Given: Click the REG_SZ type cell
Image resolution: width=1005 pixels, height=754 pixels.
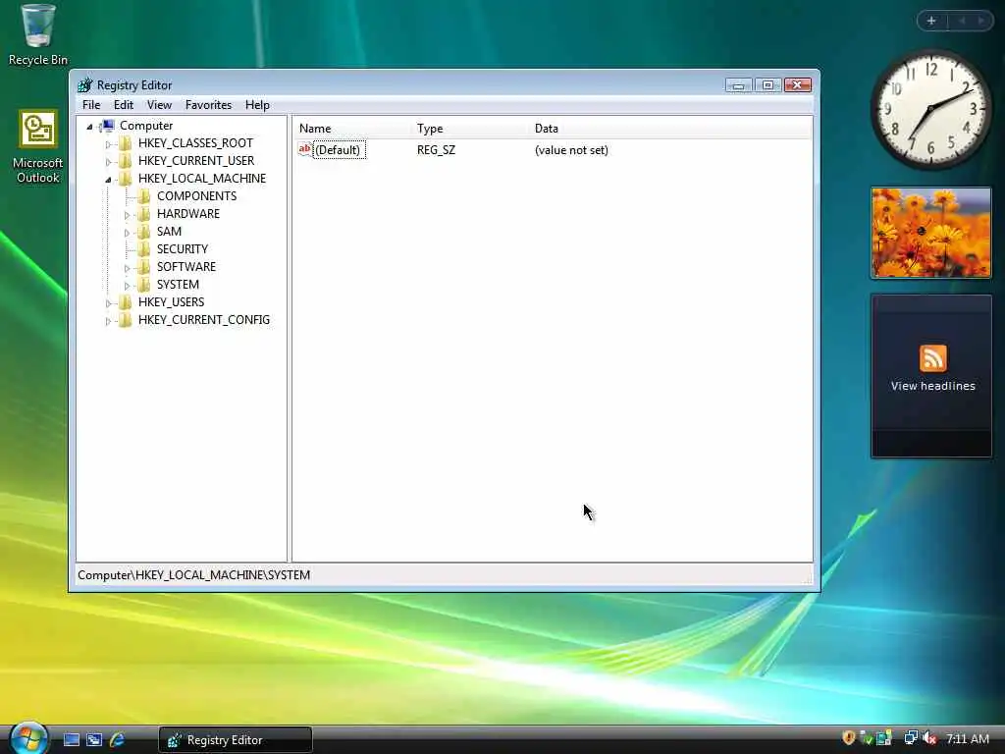Looking at the screenshot, I should point(436,150).
